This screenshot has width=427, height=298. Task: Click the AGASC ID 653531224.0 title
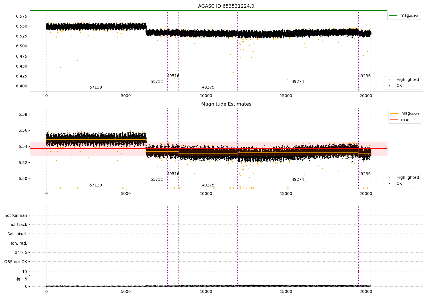[226, 6]
